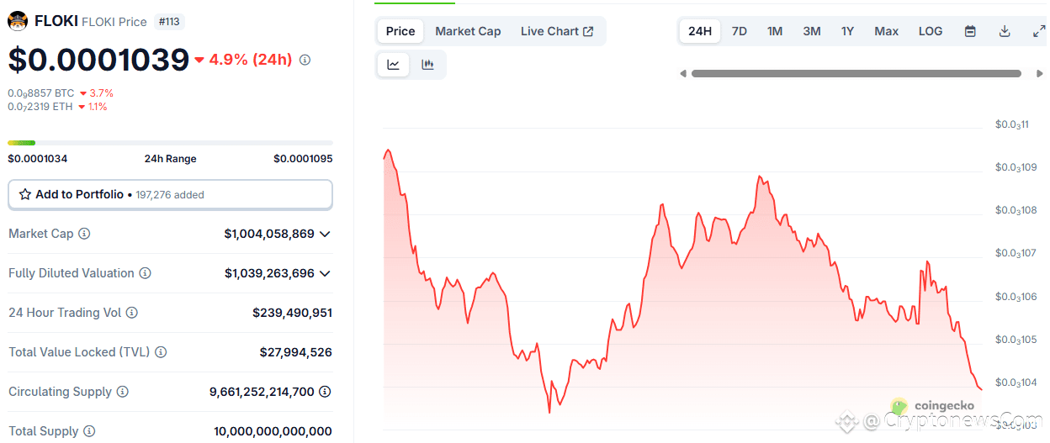Click the $0.0001039 price text

click(x=98, y=60)
